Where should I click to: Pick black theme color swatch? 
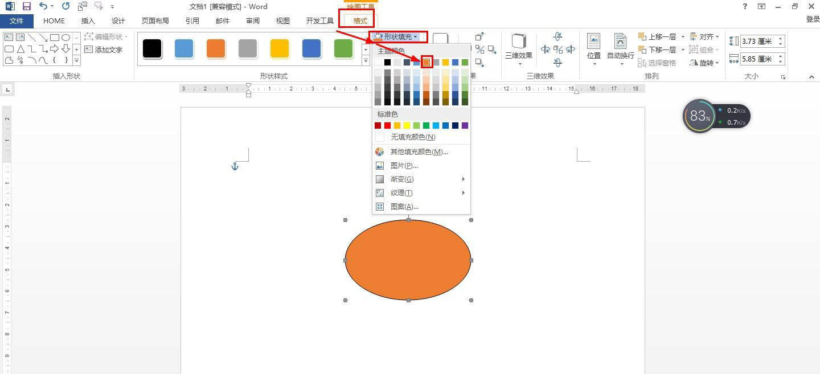point(388,62)
